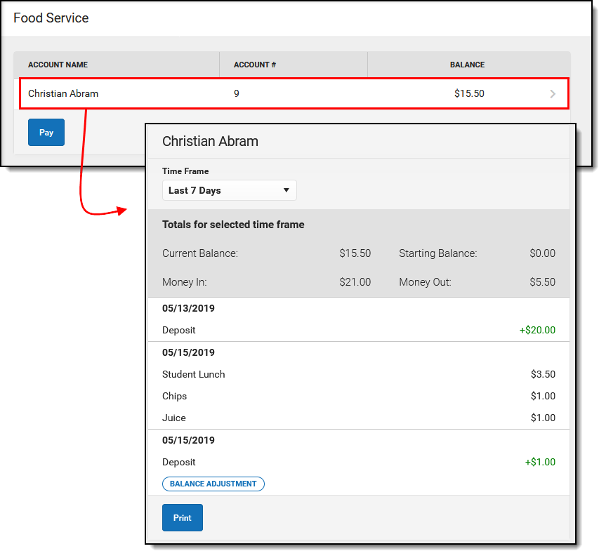Click the Chips transaction
599x551 pixels.
174,396
